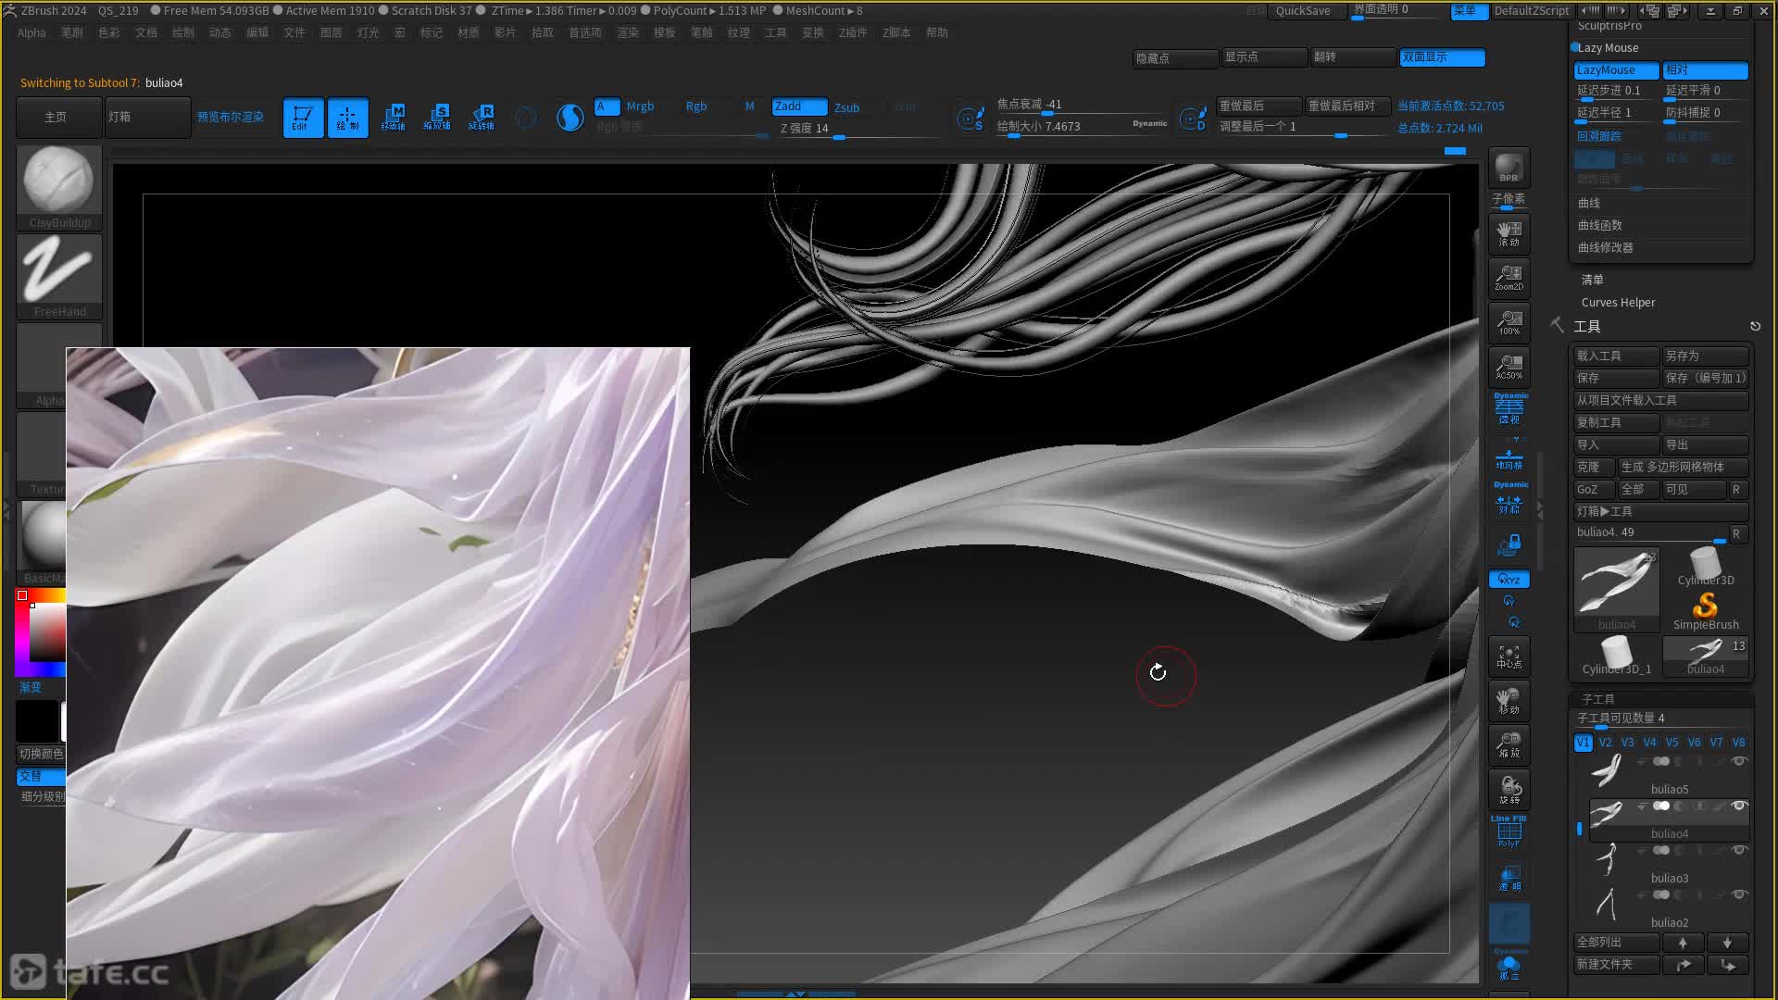Viewport: 1778px width, 1000px height.
Task: Collapse the 子工具 (Subtool) section
Action: [1597, 699]
